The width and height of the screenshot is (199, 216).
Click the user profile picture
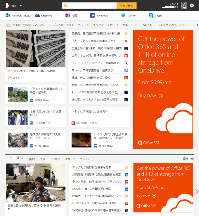coord(184,6)
